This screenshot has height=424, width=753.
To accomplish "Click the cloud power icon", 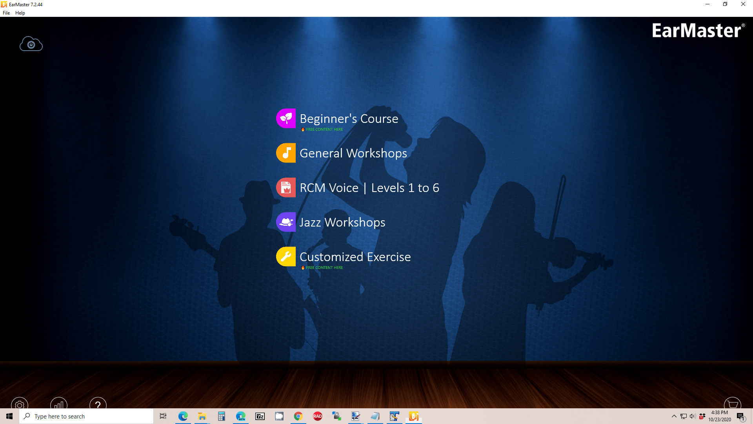I will click(x=31, y=44).
